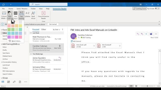This screenshot has width=161, height=90.
Task: Open the Matt Thomson in Teams email
Action: [x=47, y=39]
